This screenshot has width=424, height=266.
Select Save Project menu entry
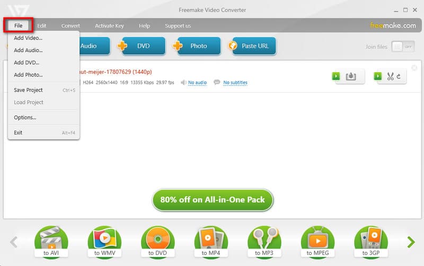(43, 90)
